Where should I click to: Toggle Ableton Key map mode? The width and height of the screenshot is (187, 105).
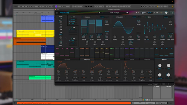(x=146, y=6)
